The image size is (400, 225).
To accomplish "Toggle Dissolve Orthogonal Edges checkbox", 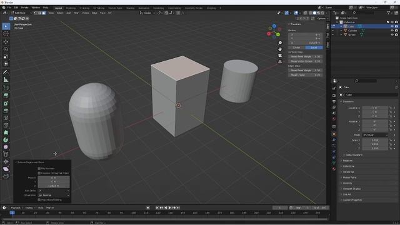I will [x=39, y=173].
